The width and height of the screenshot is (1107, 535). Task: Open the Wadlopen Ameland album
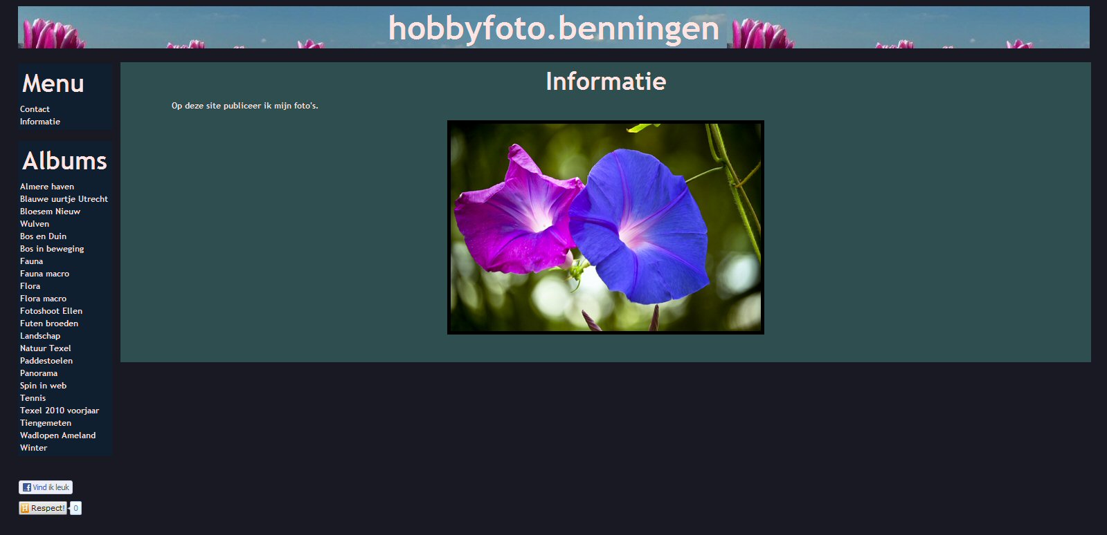(x=58, y=435)
